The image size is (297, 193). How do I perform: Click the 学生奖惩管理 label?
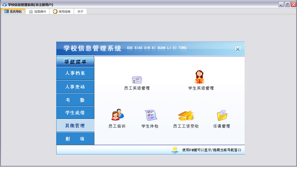point(201,88)
